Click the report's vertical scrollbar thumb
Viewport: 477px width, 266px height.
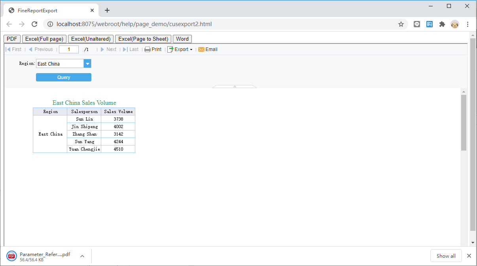pos(464,123)
